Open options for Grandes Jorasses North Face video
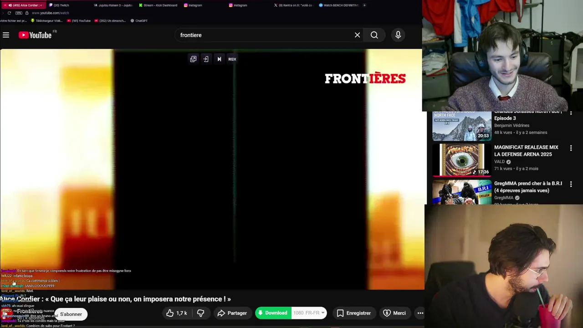Screen dimensions: 583x328 [571, 113]
